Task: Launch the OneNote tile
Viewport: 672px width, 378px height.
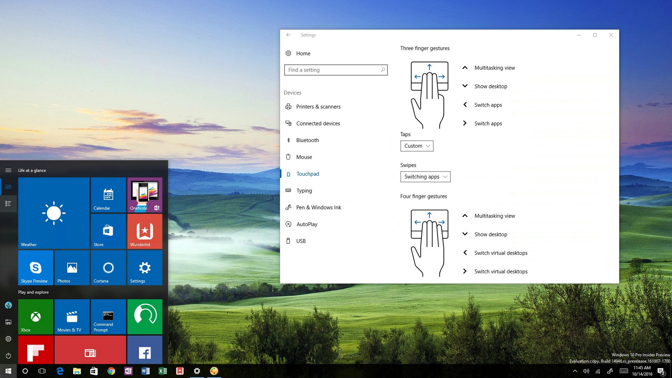Action: (145, 195)
